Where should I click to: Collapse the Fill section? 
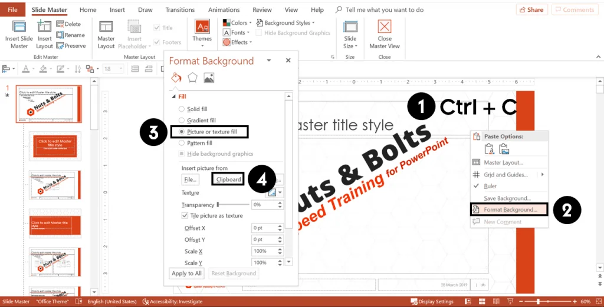click(x=173, y=97)
